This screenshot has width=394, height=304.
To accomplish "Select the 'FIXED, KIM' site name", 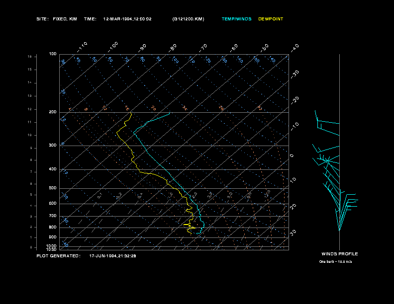I will (65, 19).
